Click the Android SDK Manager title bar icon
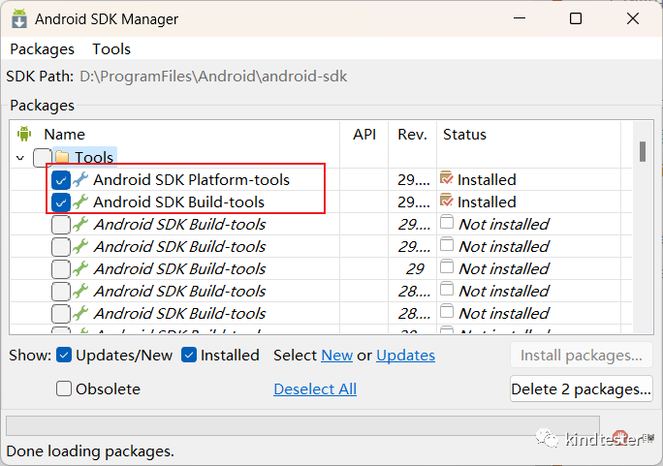This screenshot has width=663, height=466. point(18,18)
